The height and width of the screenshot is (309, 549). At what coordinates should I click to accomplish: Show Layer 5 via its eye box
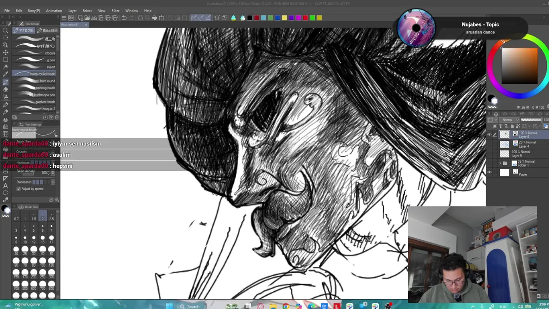coord(489,154)
